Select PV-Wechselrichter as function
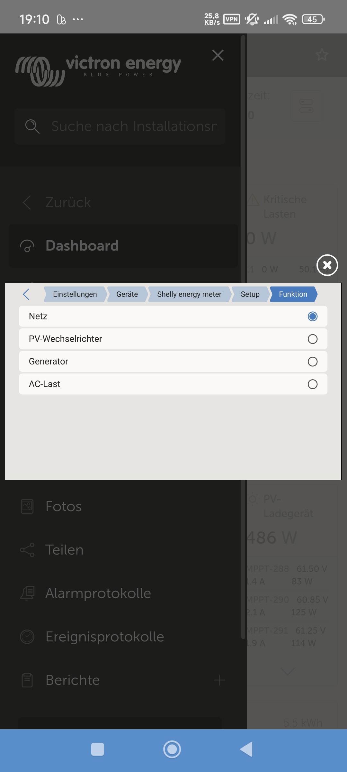The width and height of the screenshot is (347, 772). tap(173, 339)
